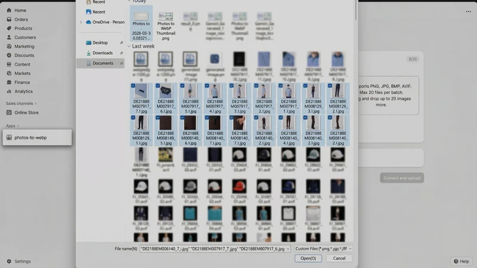Screen dimensions: 477x268
Task: Open Orders via its sidebar icon
Action: tap(9, 20)
